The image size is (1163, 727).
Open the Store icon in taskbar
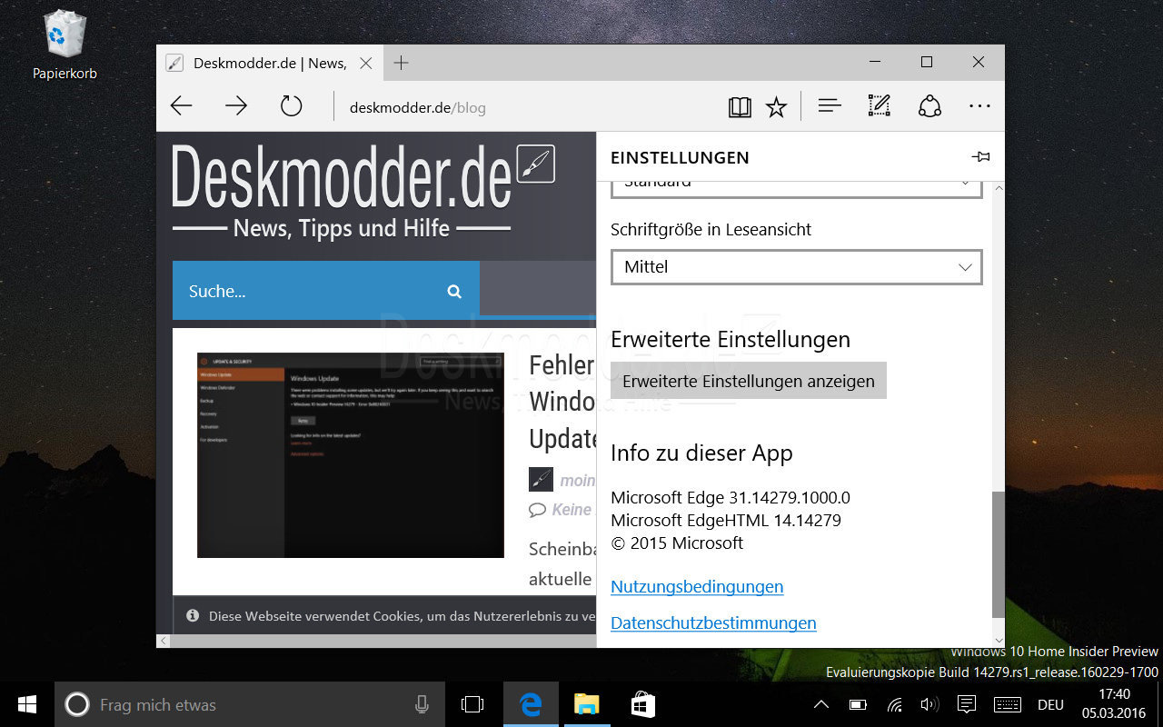click(x=643, y=704)
